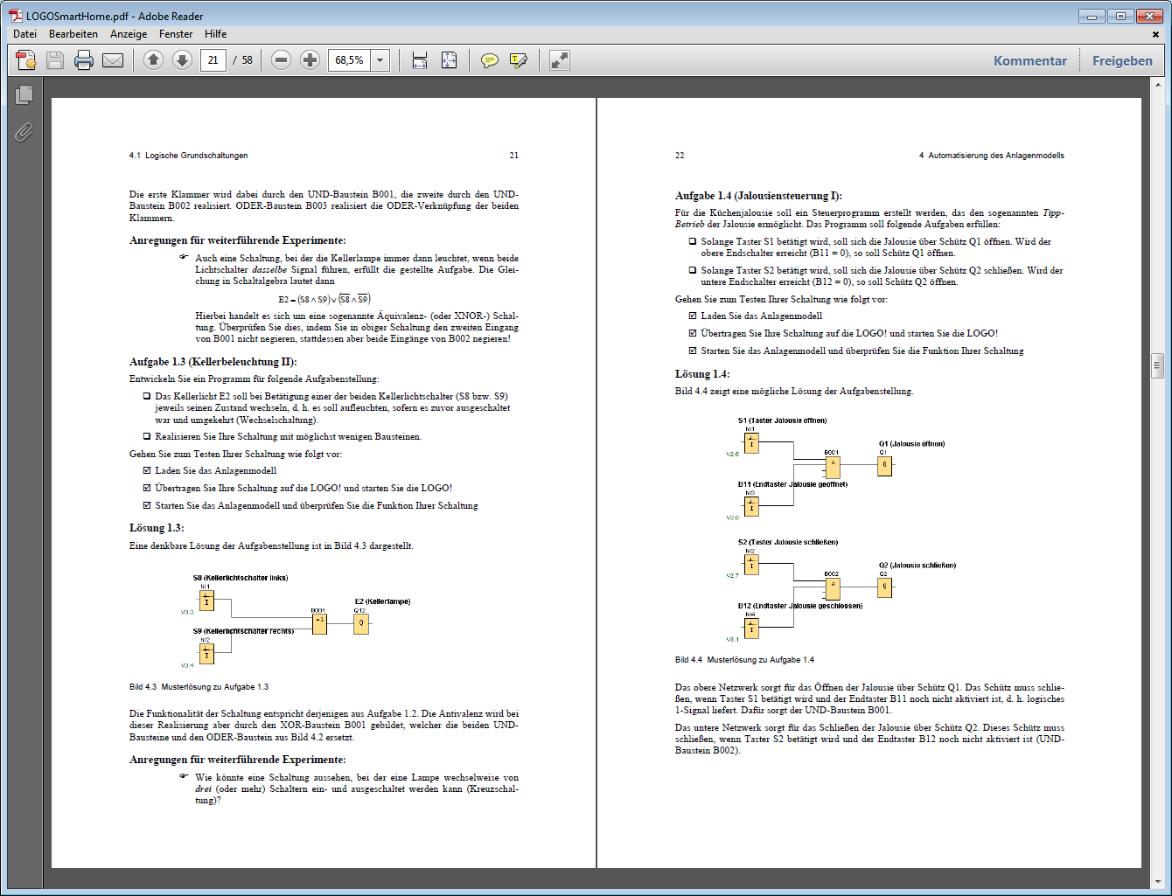The width and height of the screenshot is (1172, 896).
Task: Zoom in with plus button
Action: tap(310, 59)
